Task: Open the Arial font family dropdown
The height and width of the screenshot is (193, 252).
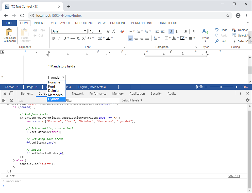Action: point(86,31)
